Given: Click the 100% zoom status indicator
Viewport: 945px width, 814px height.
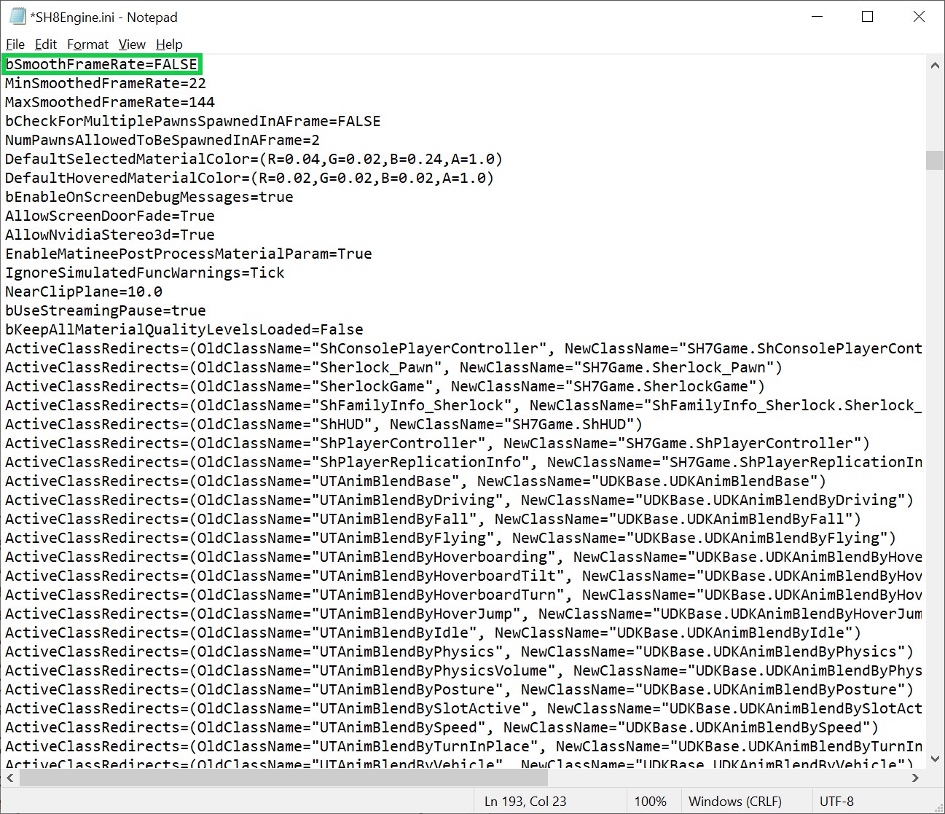Looking at the screenshot, I should 650,801.
